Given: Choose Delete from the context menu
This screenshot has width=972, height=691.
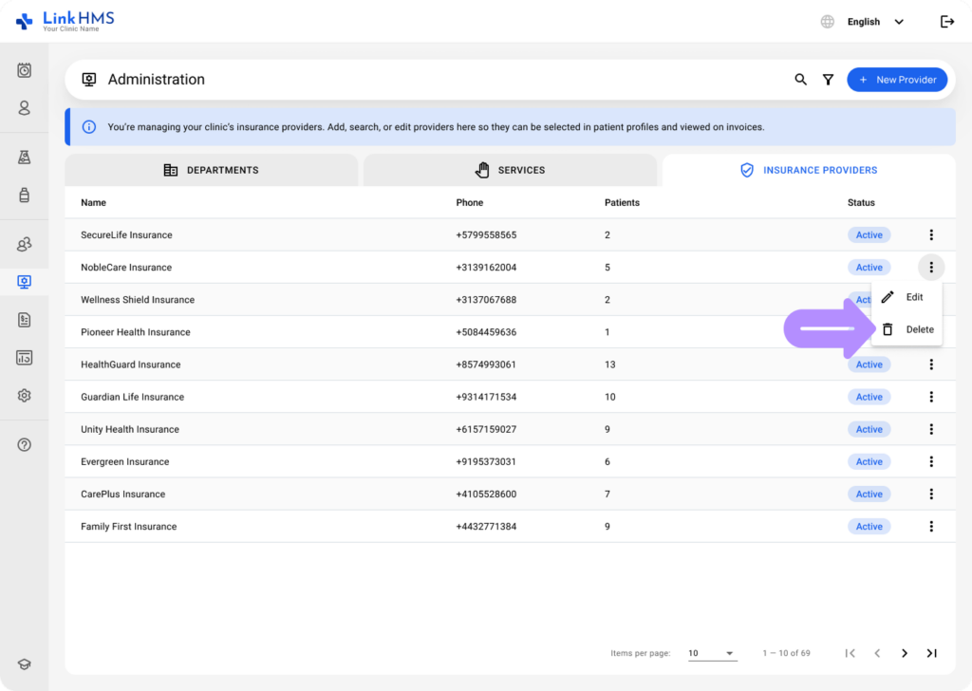Looking at the screenshot, I should point(907,329).
